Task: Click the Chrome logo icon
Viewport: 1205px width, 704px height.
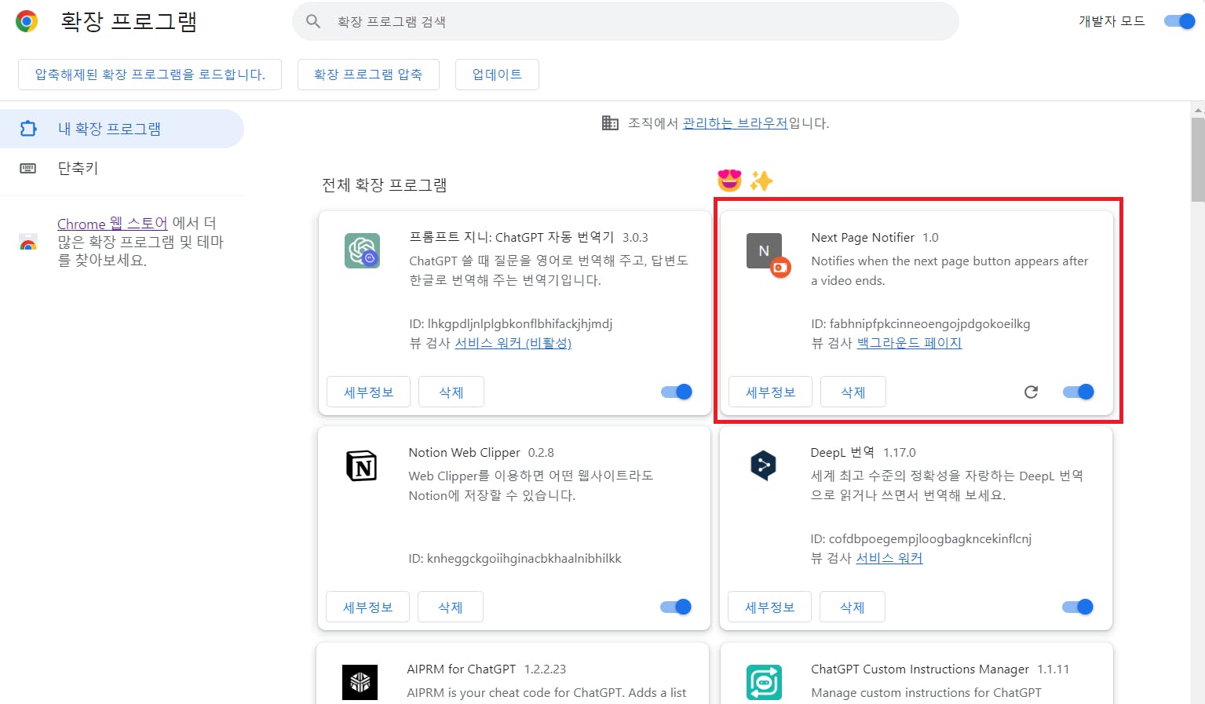Action: click(27, 21)
